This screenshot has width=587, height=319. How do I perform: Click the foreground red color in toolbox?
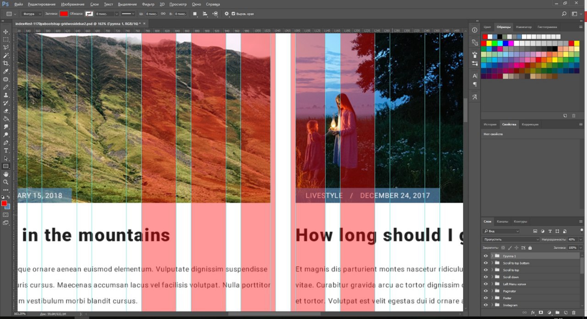4,203
